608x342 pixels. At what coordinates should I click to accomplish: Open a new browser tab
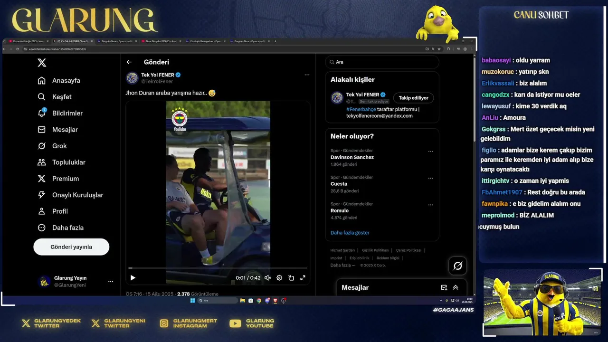click(x=275, y=41)
